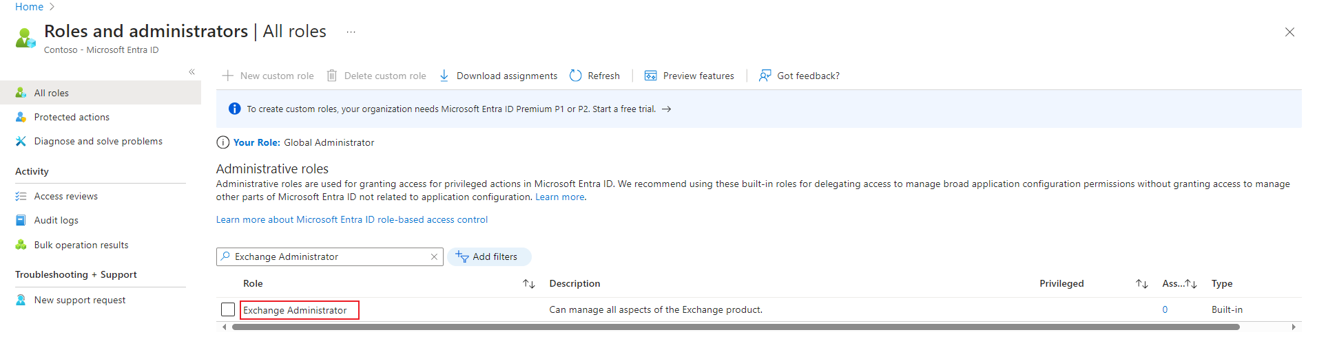Viewport: 1317px width, 339px height.
Task: Click the Your Role link label
Action: (x=257, y=142)
